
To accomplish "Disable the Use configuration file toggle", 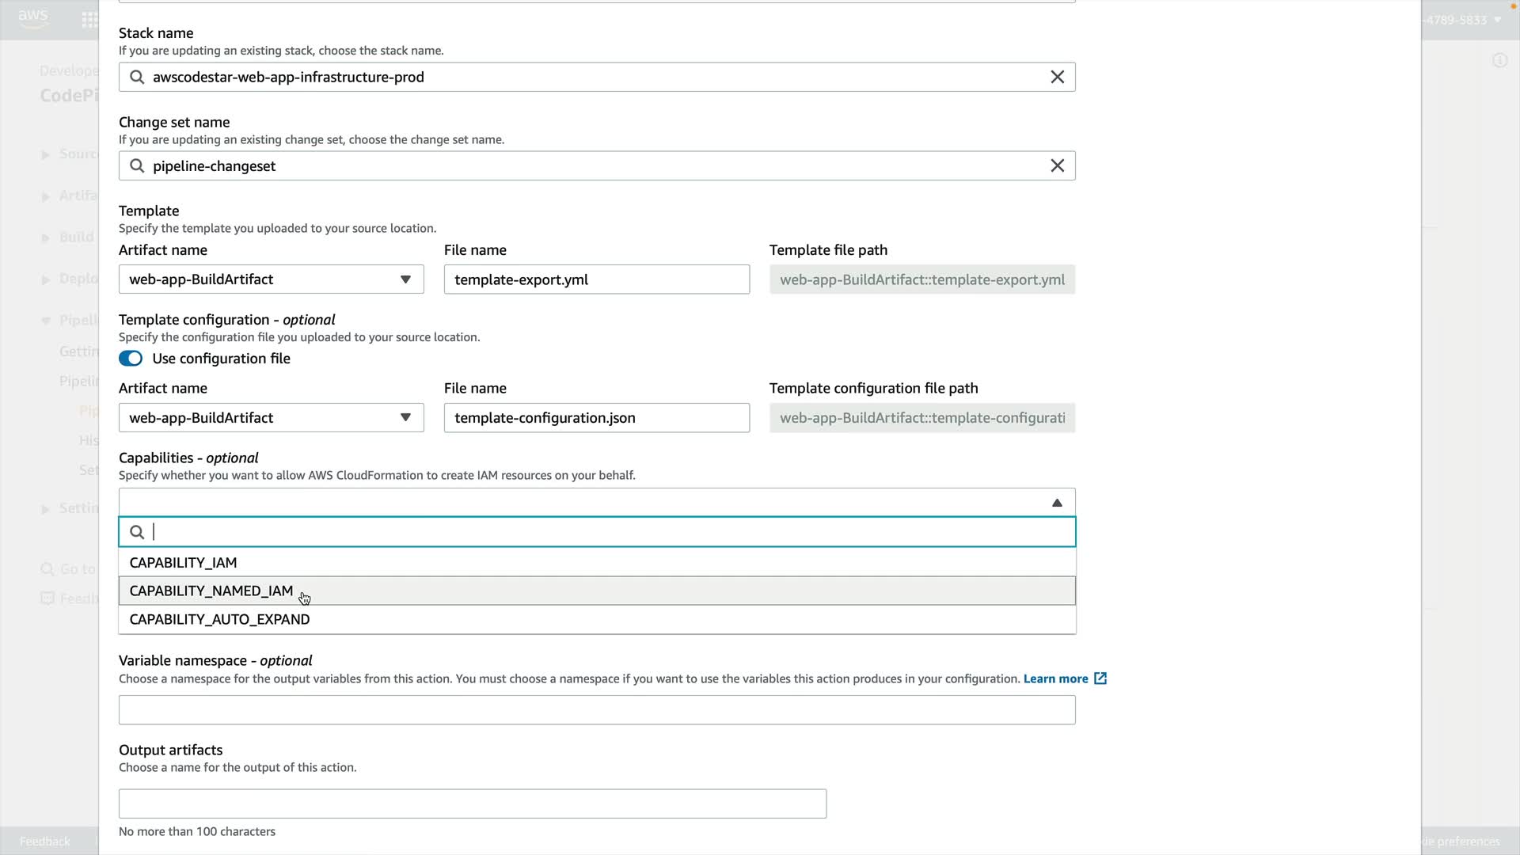I will [x=131, y=359].
